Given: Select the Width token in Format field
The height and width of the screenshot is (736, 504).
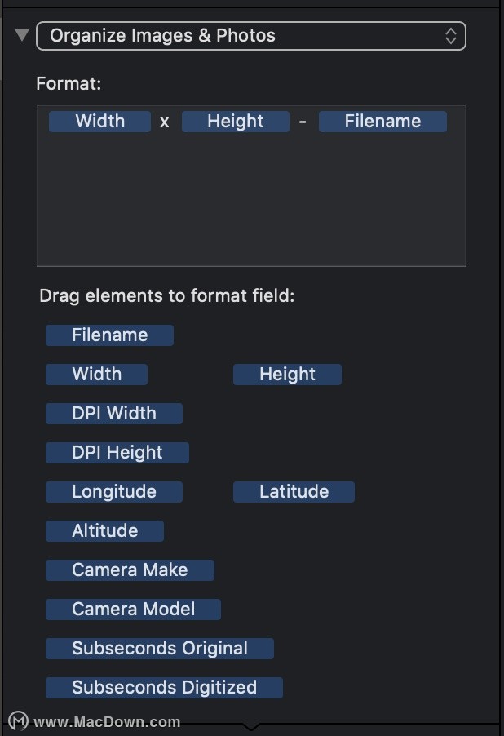Looking at the screenshot, I should (x=99, y=122).
